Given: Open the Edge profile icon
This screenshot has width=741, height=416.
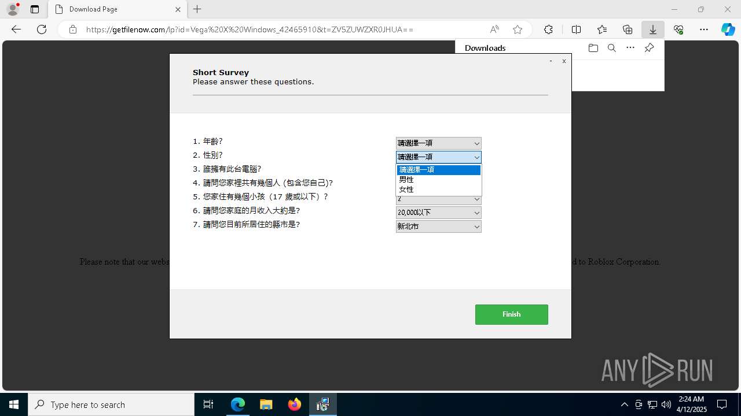Looking at the screenshot, I should (x=12, y=9).
